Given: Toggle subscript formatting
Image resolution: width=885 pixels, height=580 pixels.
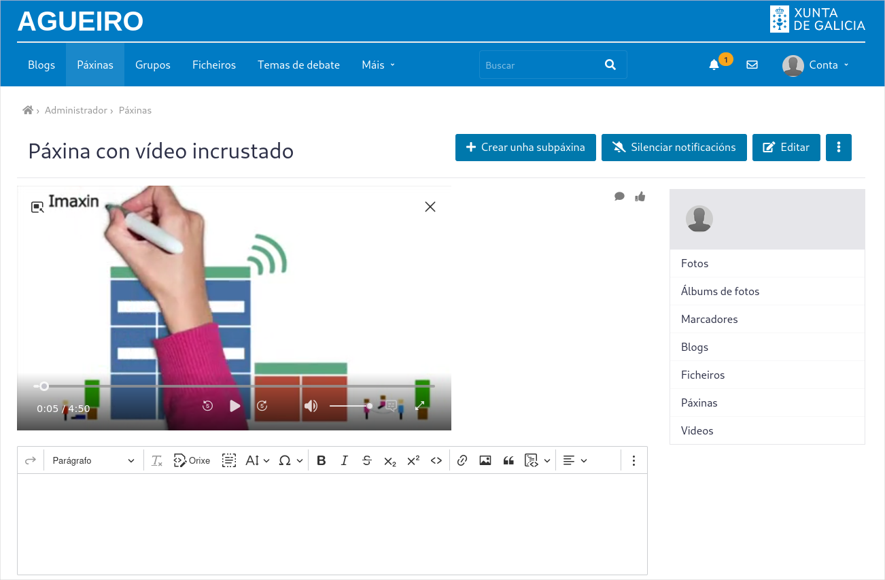Looking at the screenshot, I should (390, 460).
